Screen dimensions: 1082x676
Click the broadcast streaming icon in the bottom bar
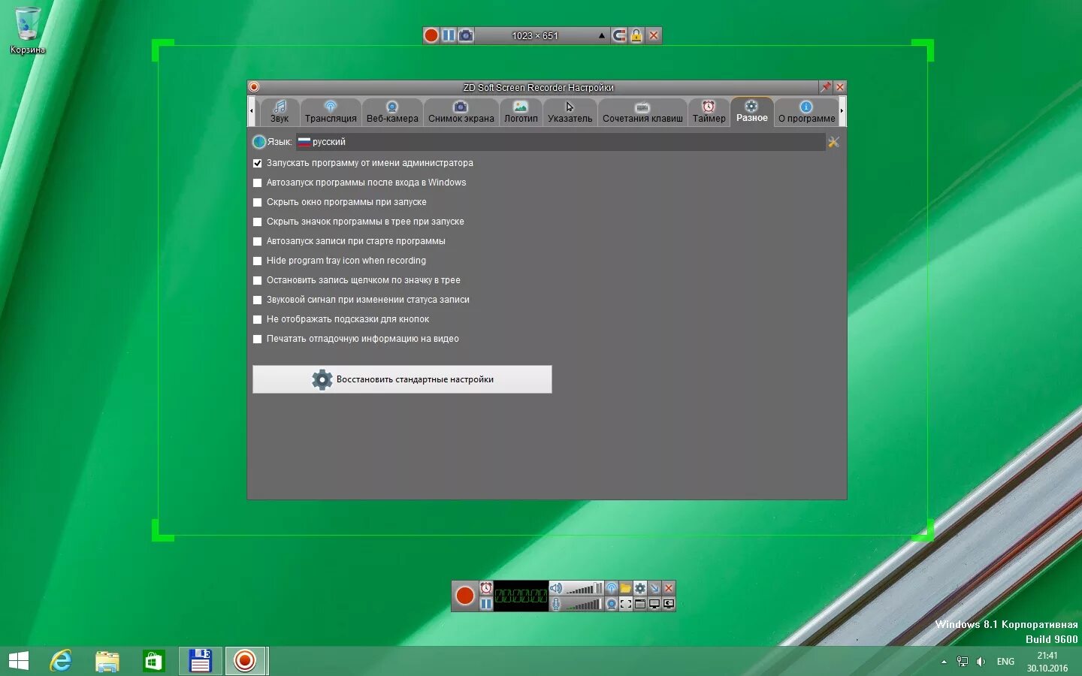(612, 588)
